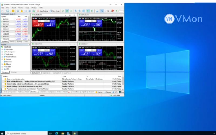Open the Insert menu
Viewport: 216px width, 135px height.
pos(14,8)
